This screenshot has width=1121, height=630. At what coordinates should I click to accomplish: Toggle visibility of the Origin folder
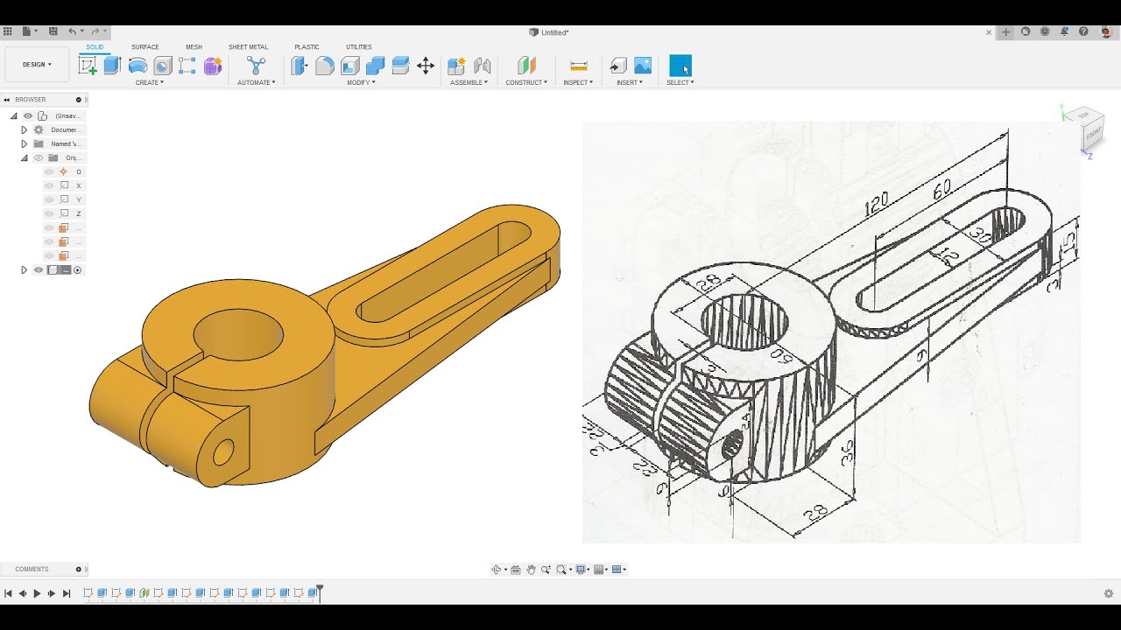click(x=39, y=157)
